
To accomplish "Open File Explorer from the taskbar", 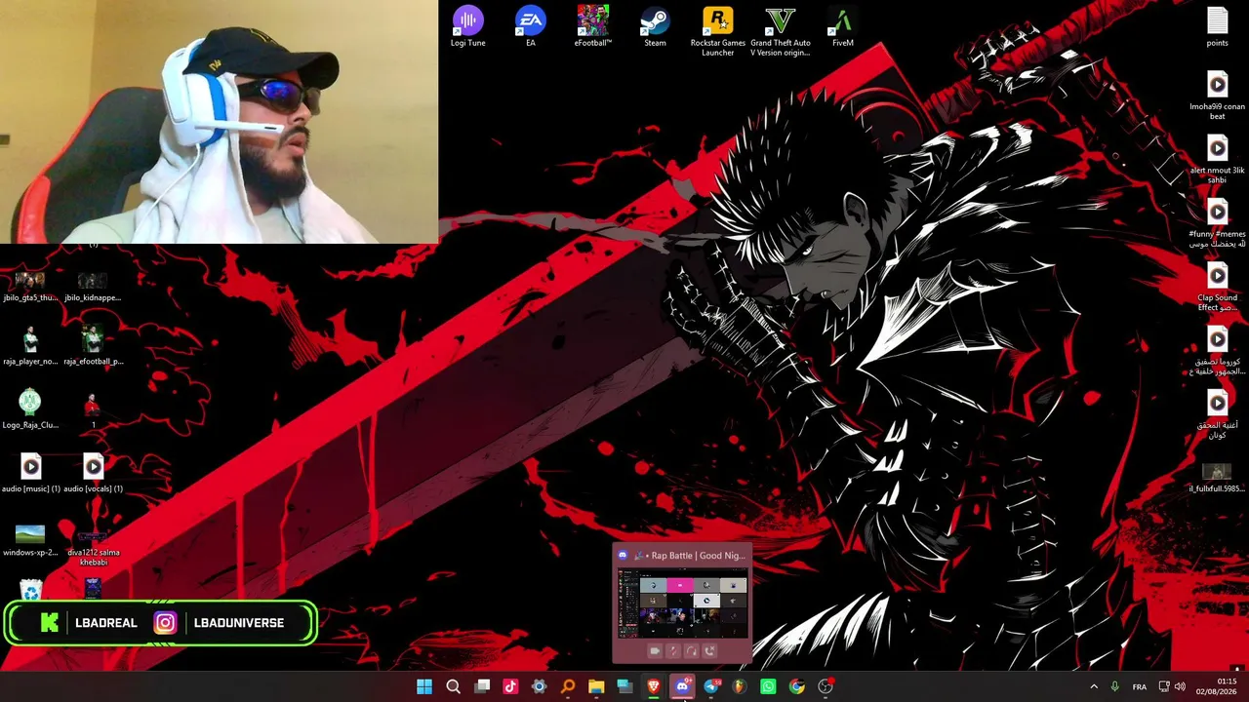I will (x=596, y=686).
